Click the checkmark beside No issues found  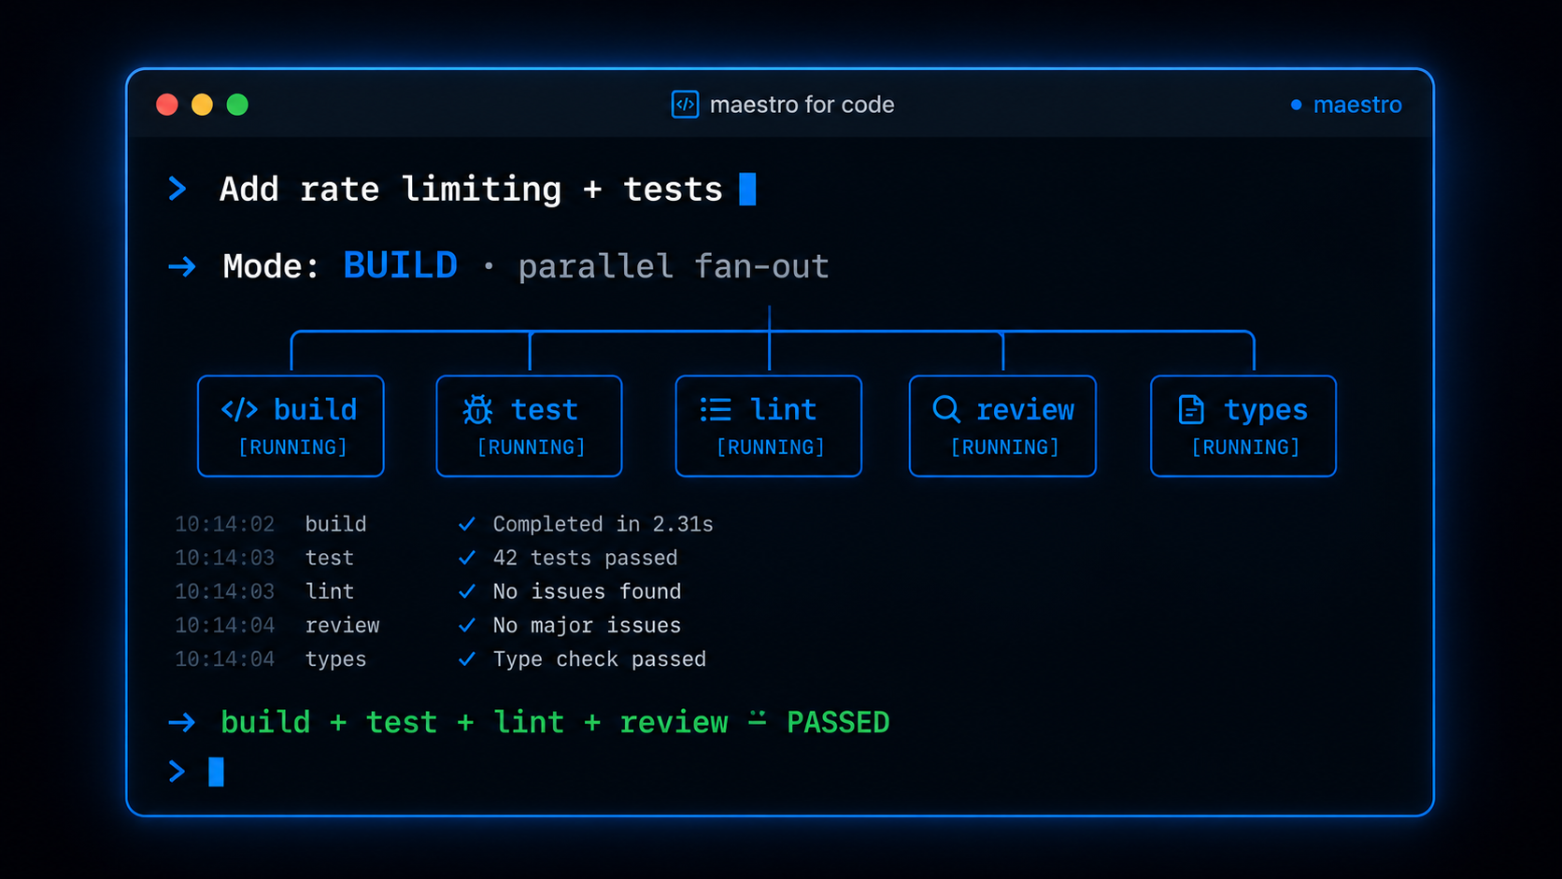[x=467, y=591]
